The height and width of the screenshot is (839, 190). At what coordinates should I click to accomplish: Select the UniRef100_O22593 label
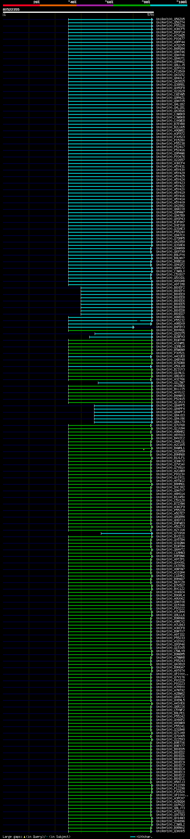tap(170, 739)
